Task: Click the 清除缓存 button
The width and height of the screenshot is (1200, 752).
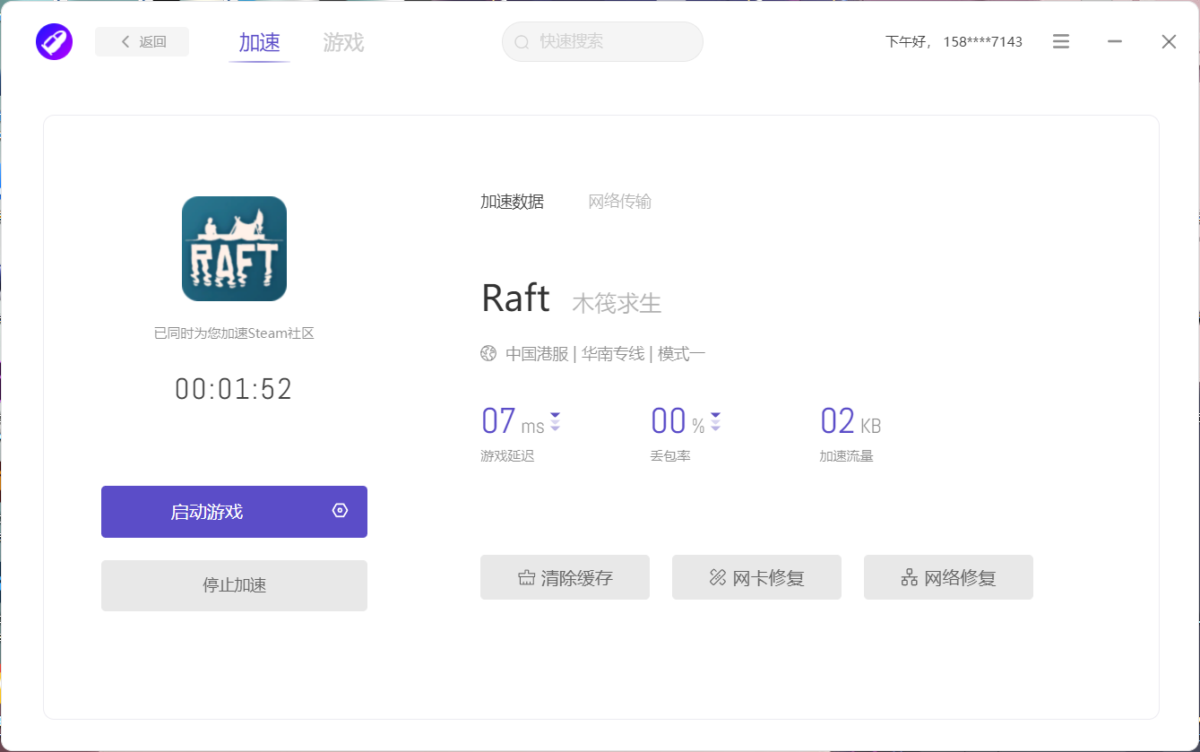Action: [565, 577]
